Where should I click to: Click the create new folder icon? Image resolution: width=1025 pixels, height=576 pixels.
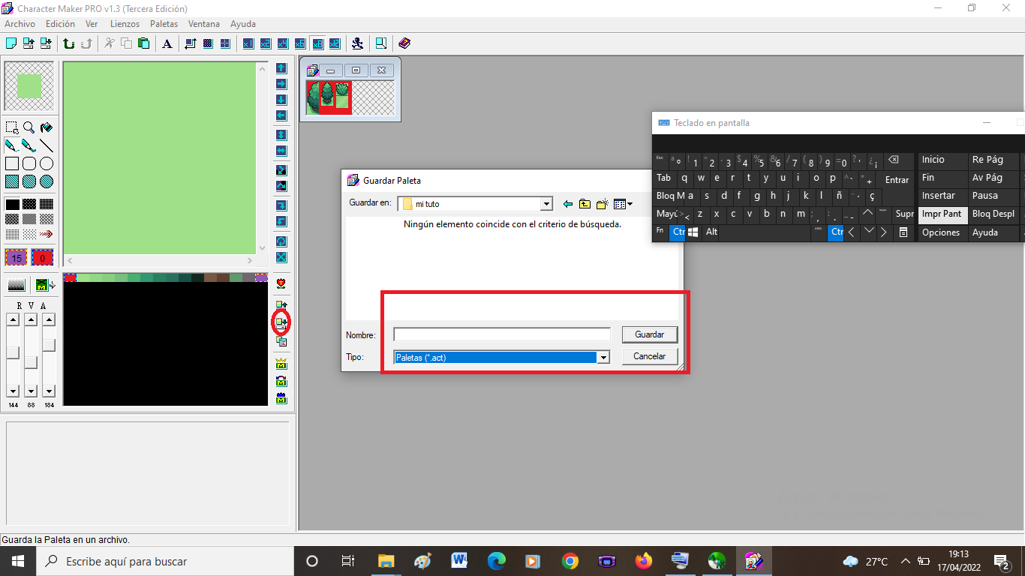point(602,204)
